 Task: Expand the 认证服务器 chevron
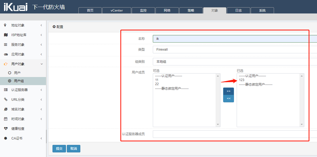point(41,90)
